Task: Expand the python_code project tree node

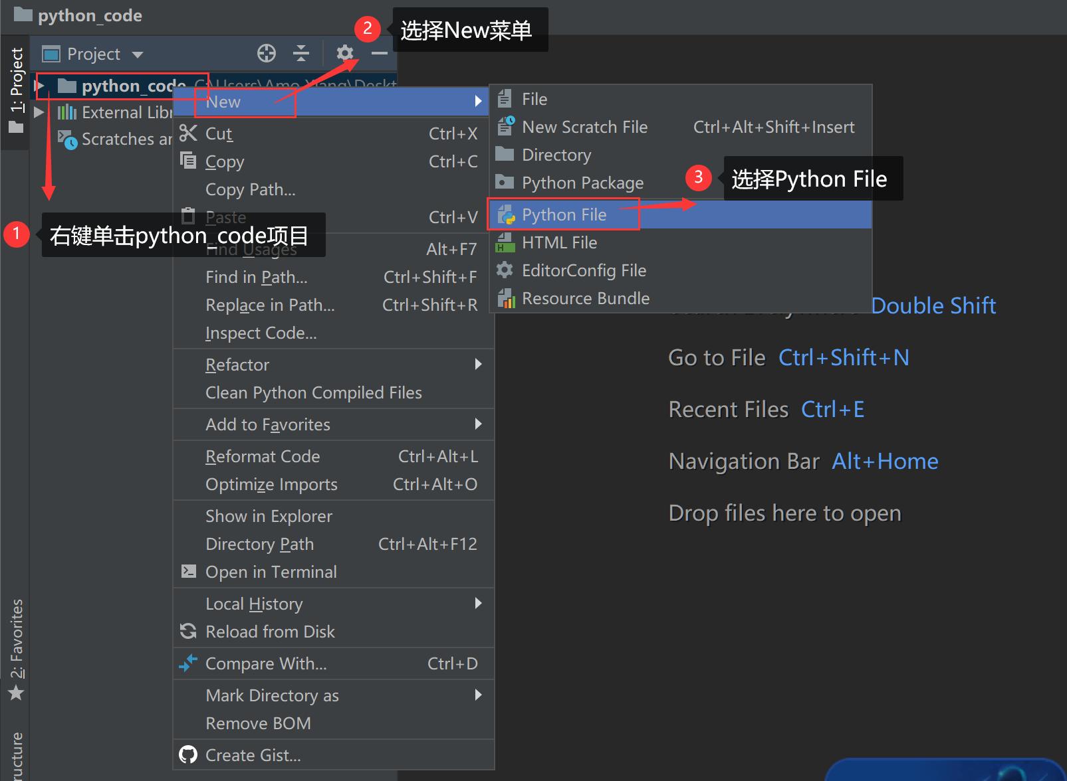Action: 41,85
